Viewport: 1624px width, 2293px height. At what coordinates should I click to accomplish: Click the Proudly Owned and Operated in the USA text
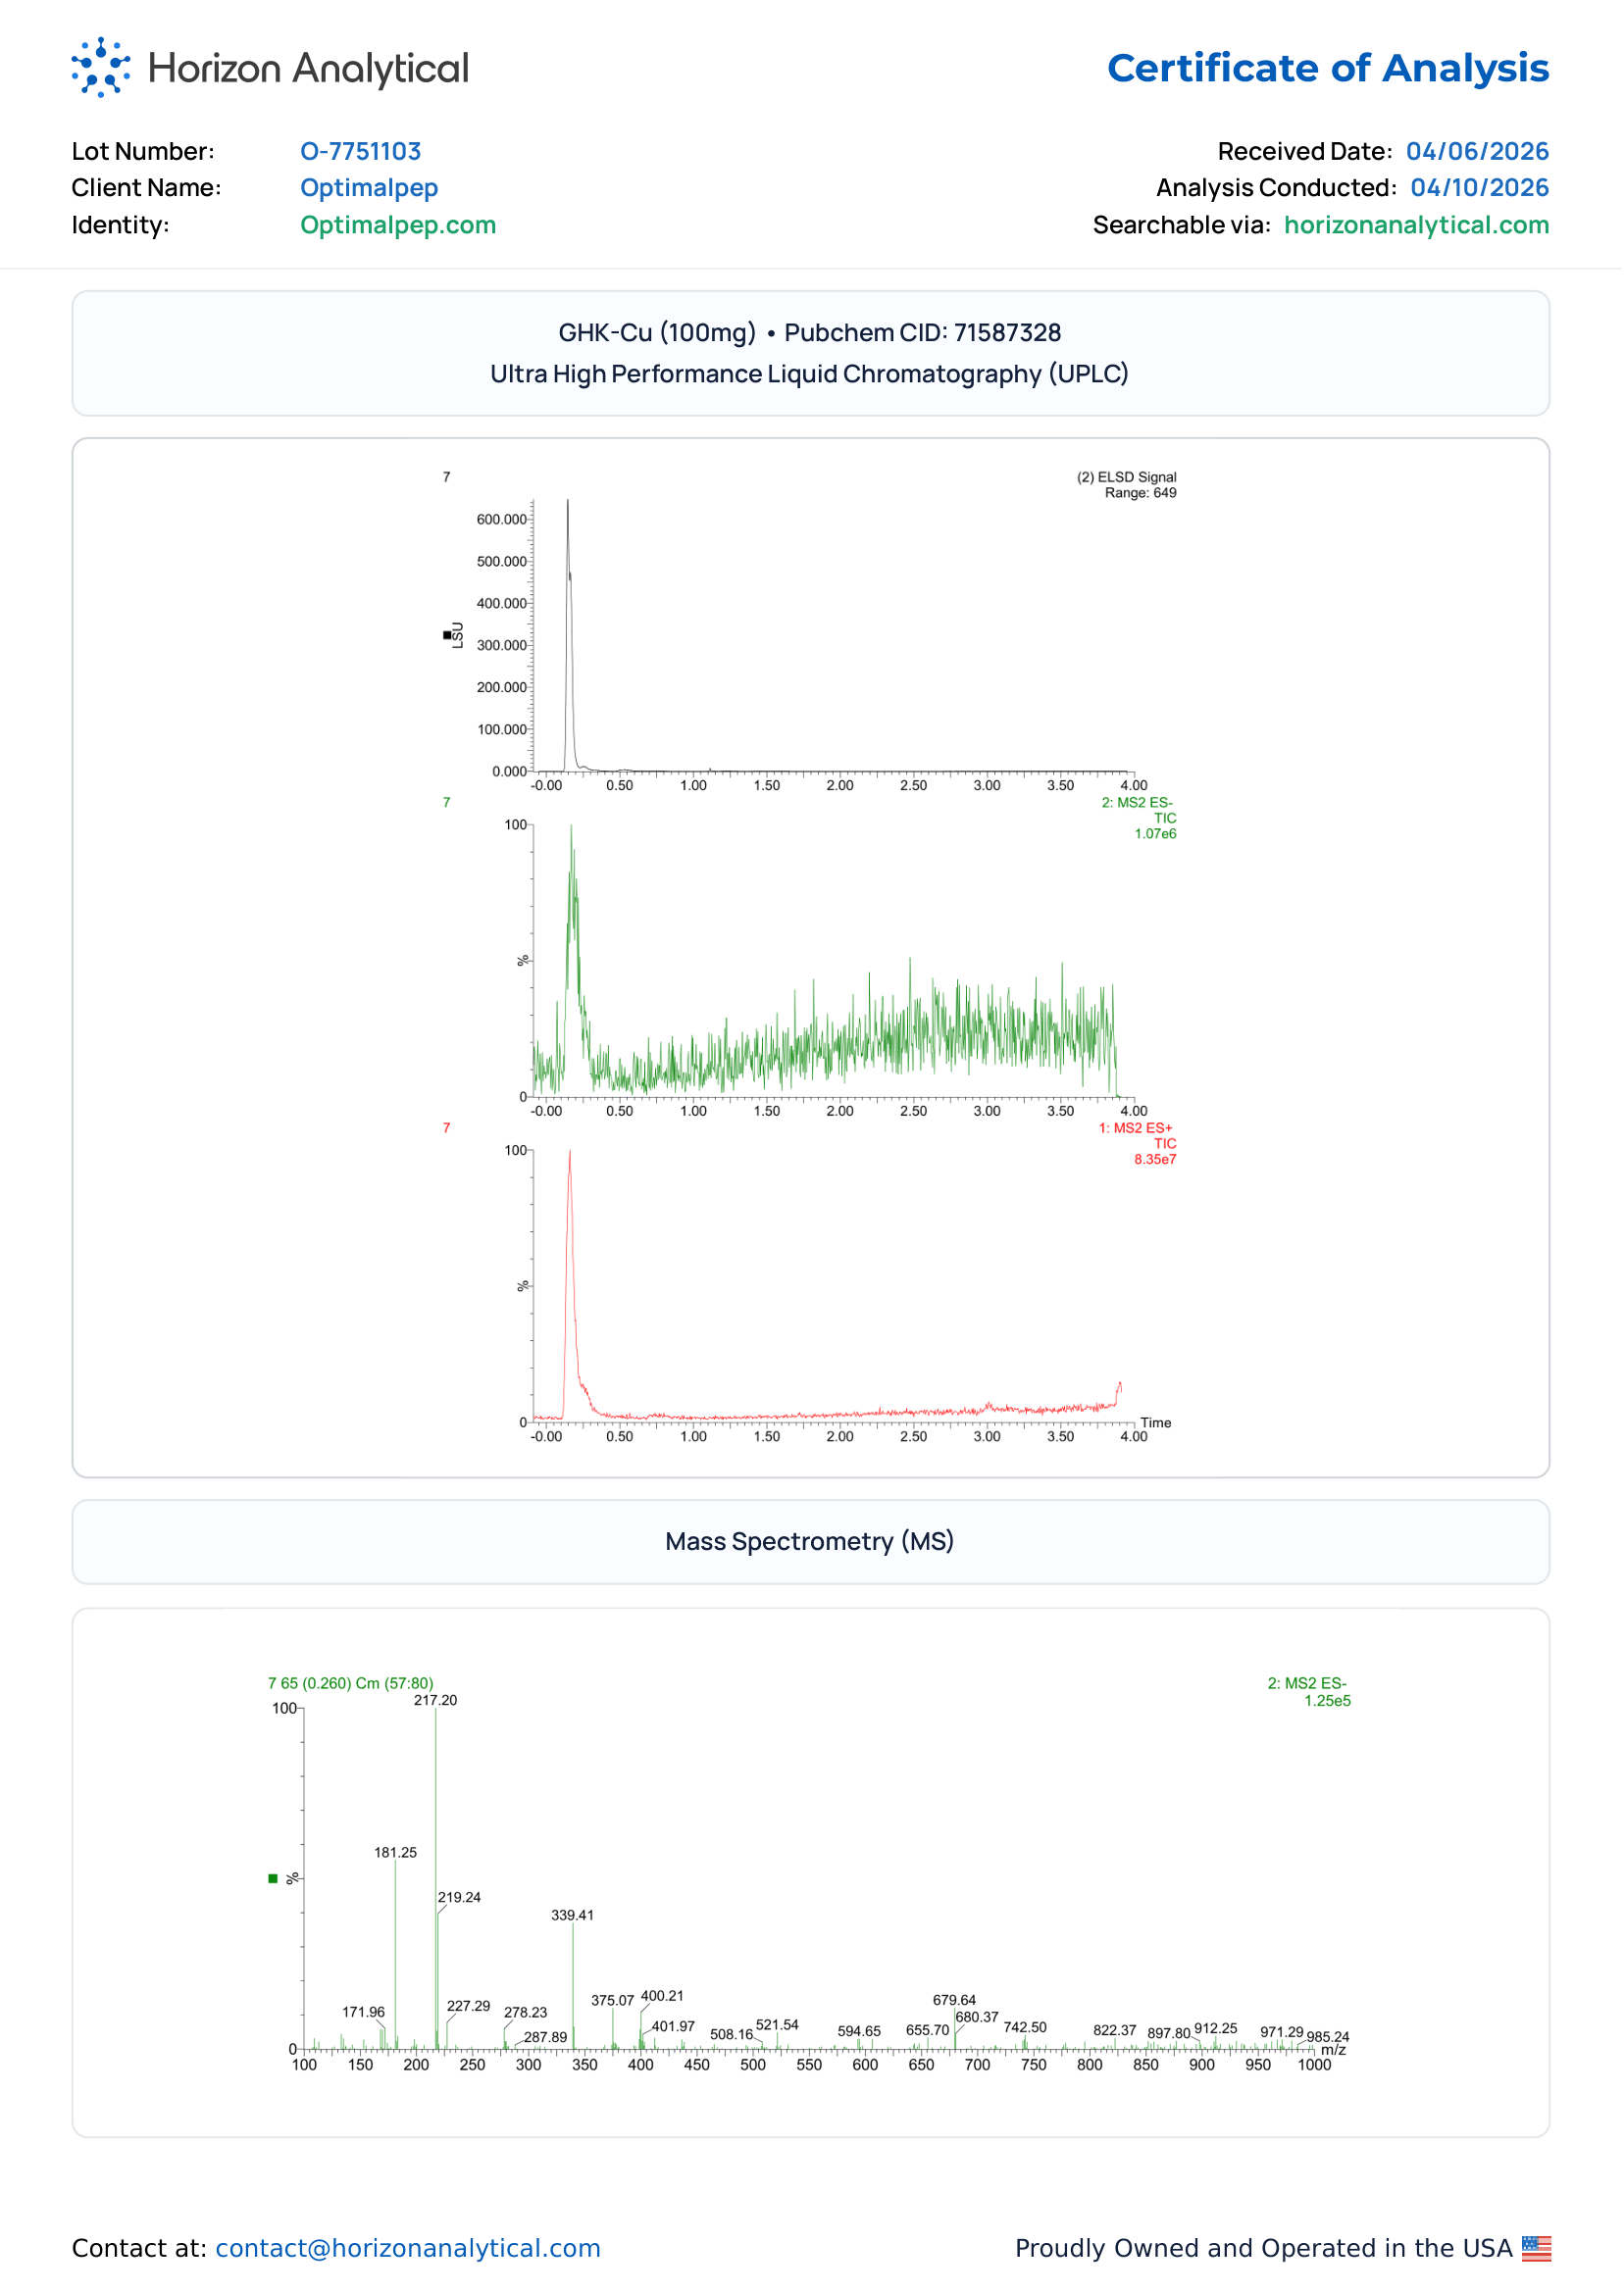point(1264,2248)
